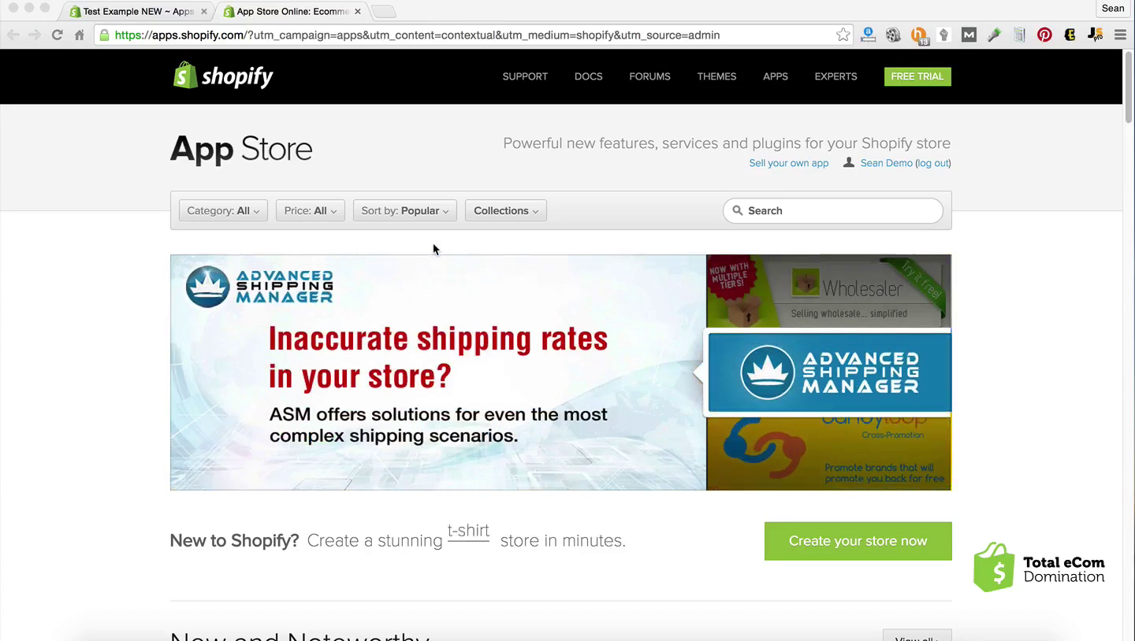Image resolution: width=1135 pixels, height=641 pixels.
Task: Open THEMES in top navigation
Action: [716, 76]
